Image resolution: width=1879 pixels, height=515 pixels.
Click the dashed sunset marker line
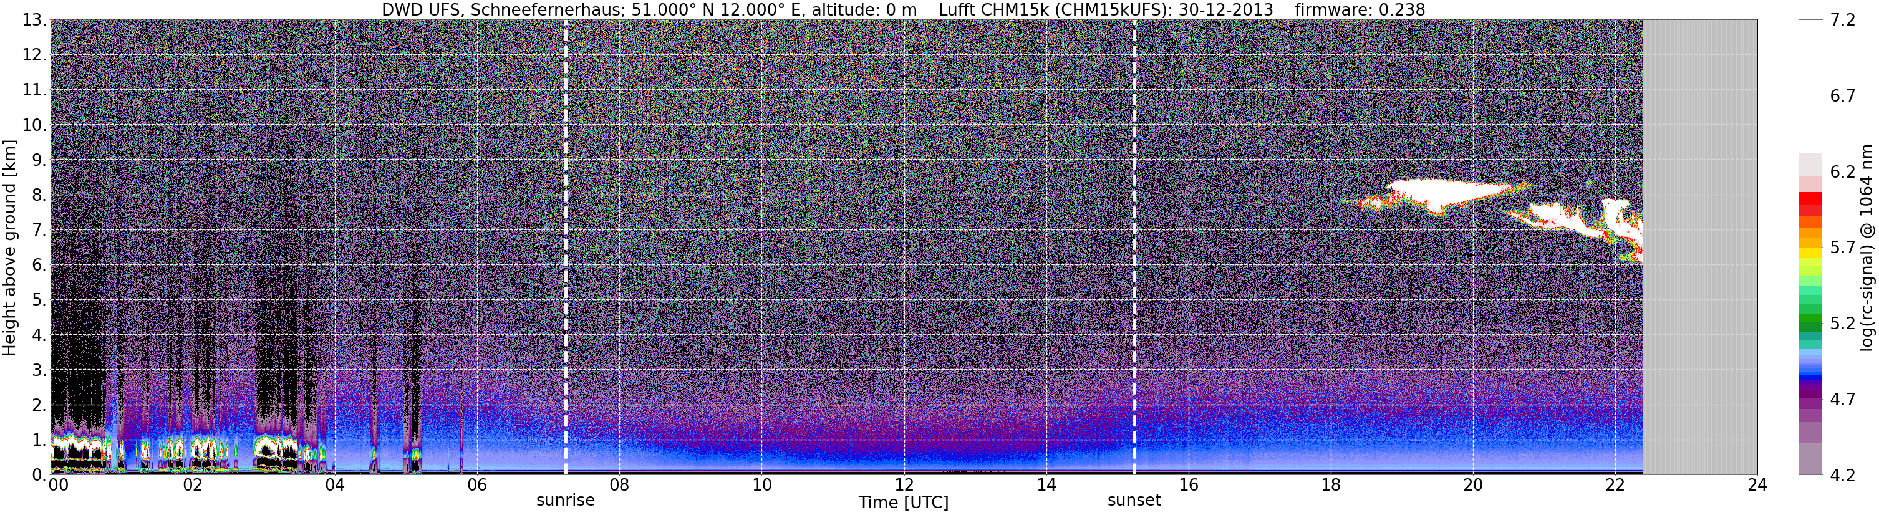[1134, 248]
